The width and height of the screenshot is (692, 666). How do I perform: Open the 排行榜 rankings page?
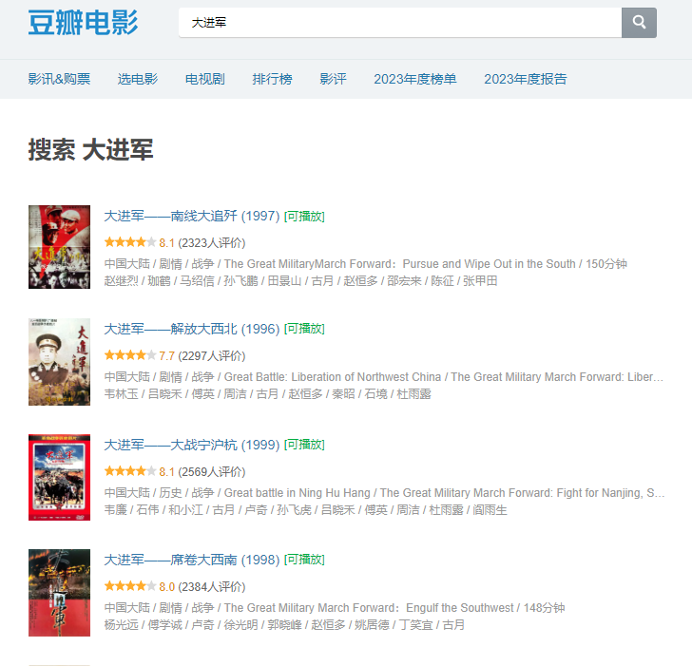coord(272,79)
